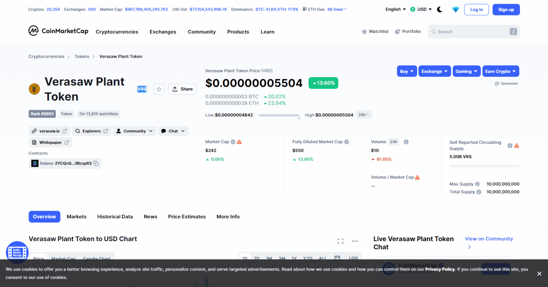Click the Low/High price range slider
Image resolution: width=548 pixels, height=287 pixels.
pyautogui.click(x=279, y=115)
